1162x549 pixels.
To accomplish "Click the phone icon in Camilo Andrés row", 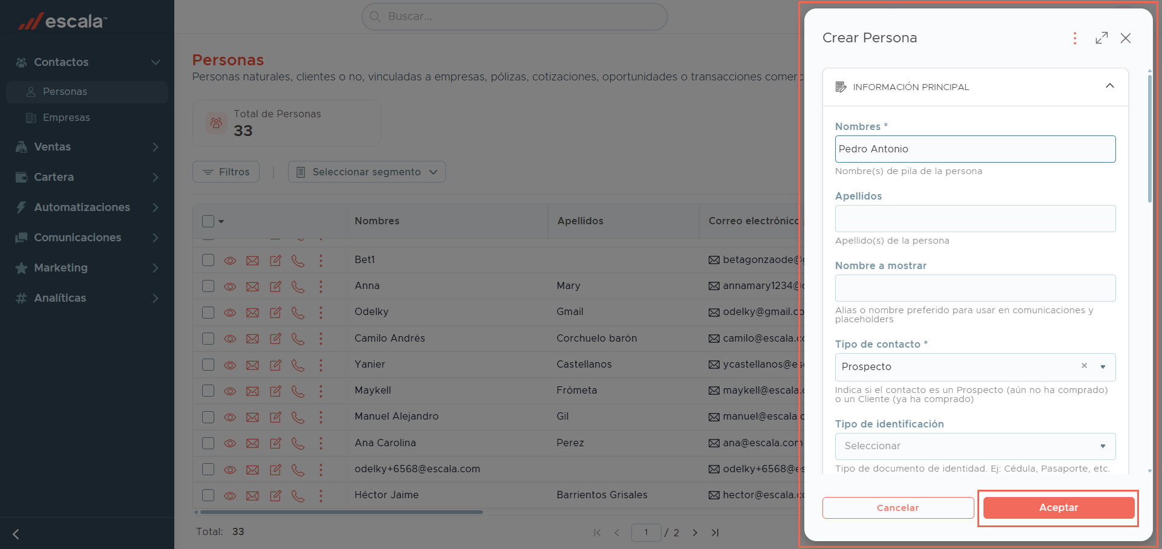I will point(298,339).
